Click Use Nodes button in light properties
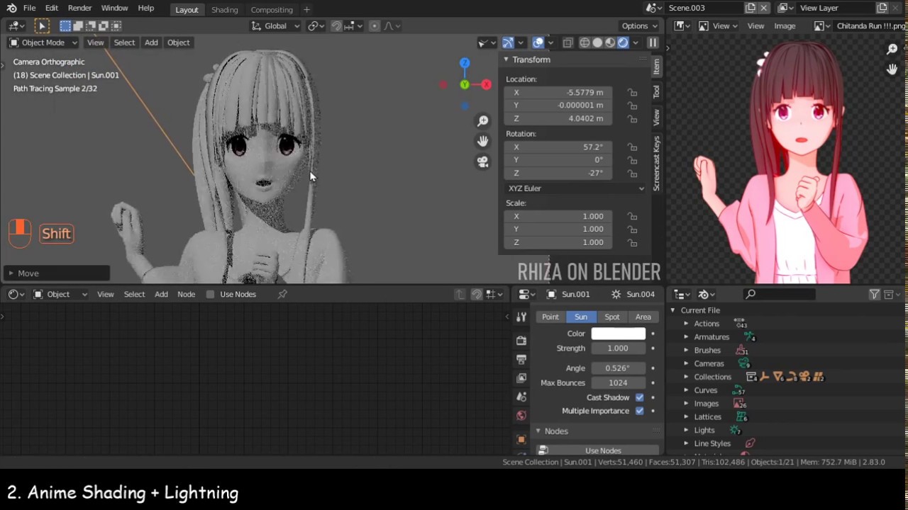Screen dimensions: 908x510 (603, 450)
